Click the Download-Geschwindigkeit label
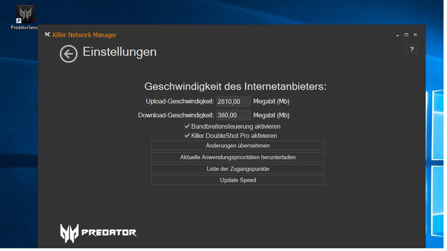 176,115
